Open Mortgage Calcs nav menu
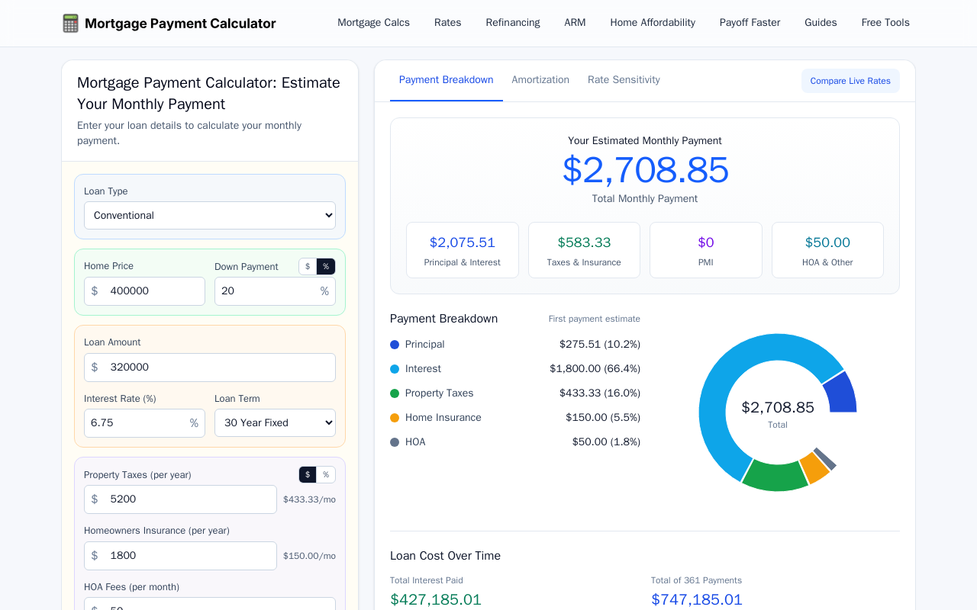Image resolution: width=977 pixels, height=610 pixels. 374,23
